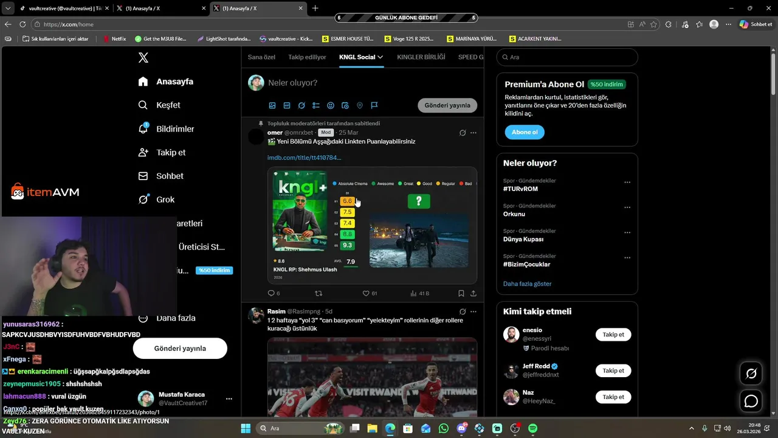Open more options for #TURvROM trend
The height and width of the screenshot is (438, 778).
[x=627, y=182]
